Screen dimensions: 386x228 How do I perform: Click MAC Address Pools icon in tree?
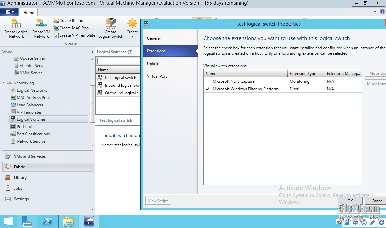tap(13, 98)
